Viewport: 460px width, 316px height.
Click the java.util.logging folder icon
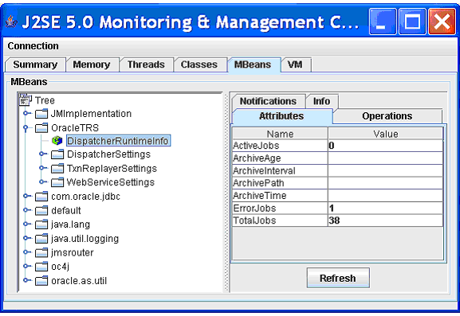click(x=41, y=238)
